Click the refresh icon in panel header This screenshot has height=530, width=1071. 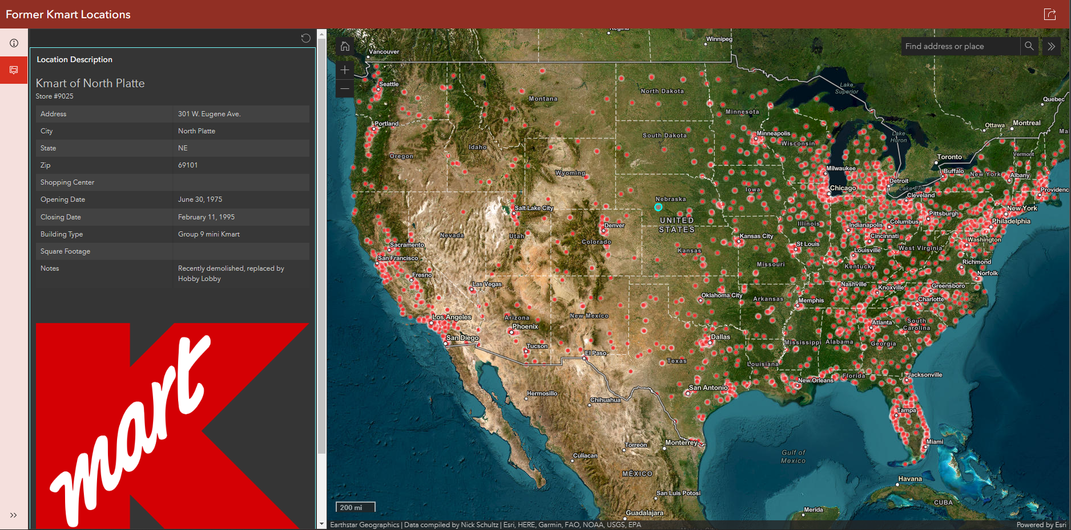coord(306,38)
